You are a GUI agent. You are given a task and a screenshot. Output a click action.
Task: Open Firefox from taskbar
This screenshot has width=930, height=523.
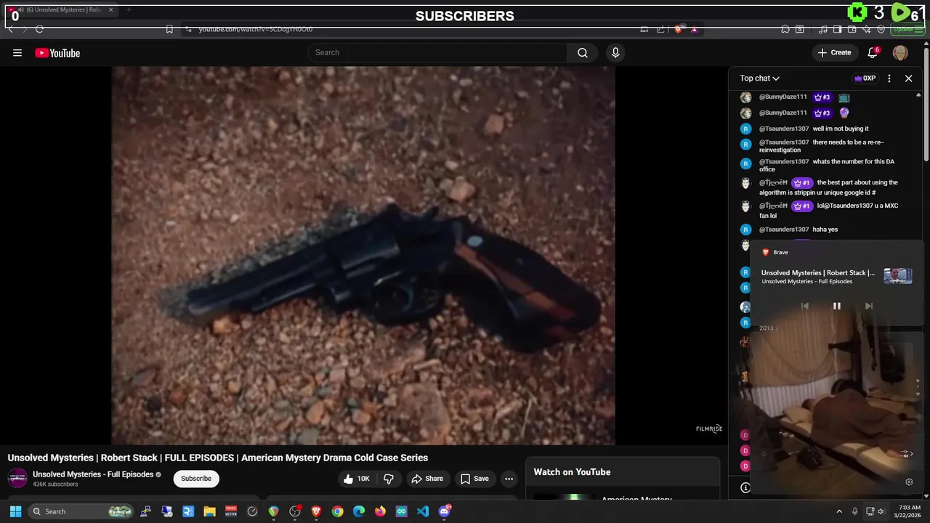click(380, 511)
